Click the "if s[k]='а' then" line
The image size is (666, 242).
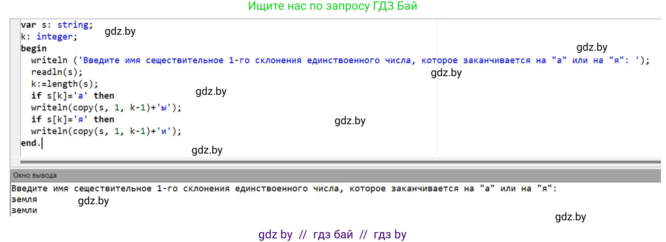point(73,96)
